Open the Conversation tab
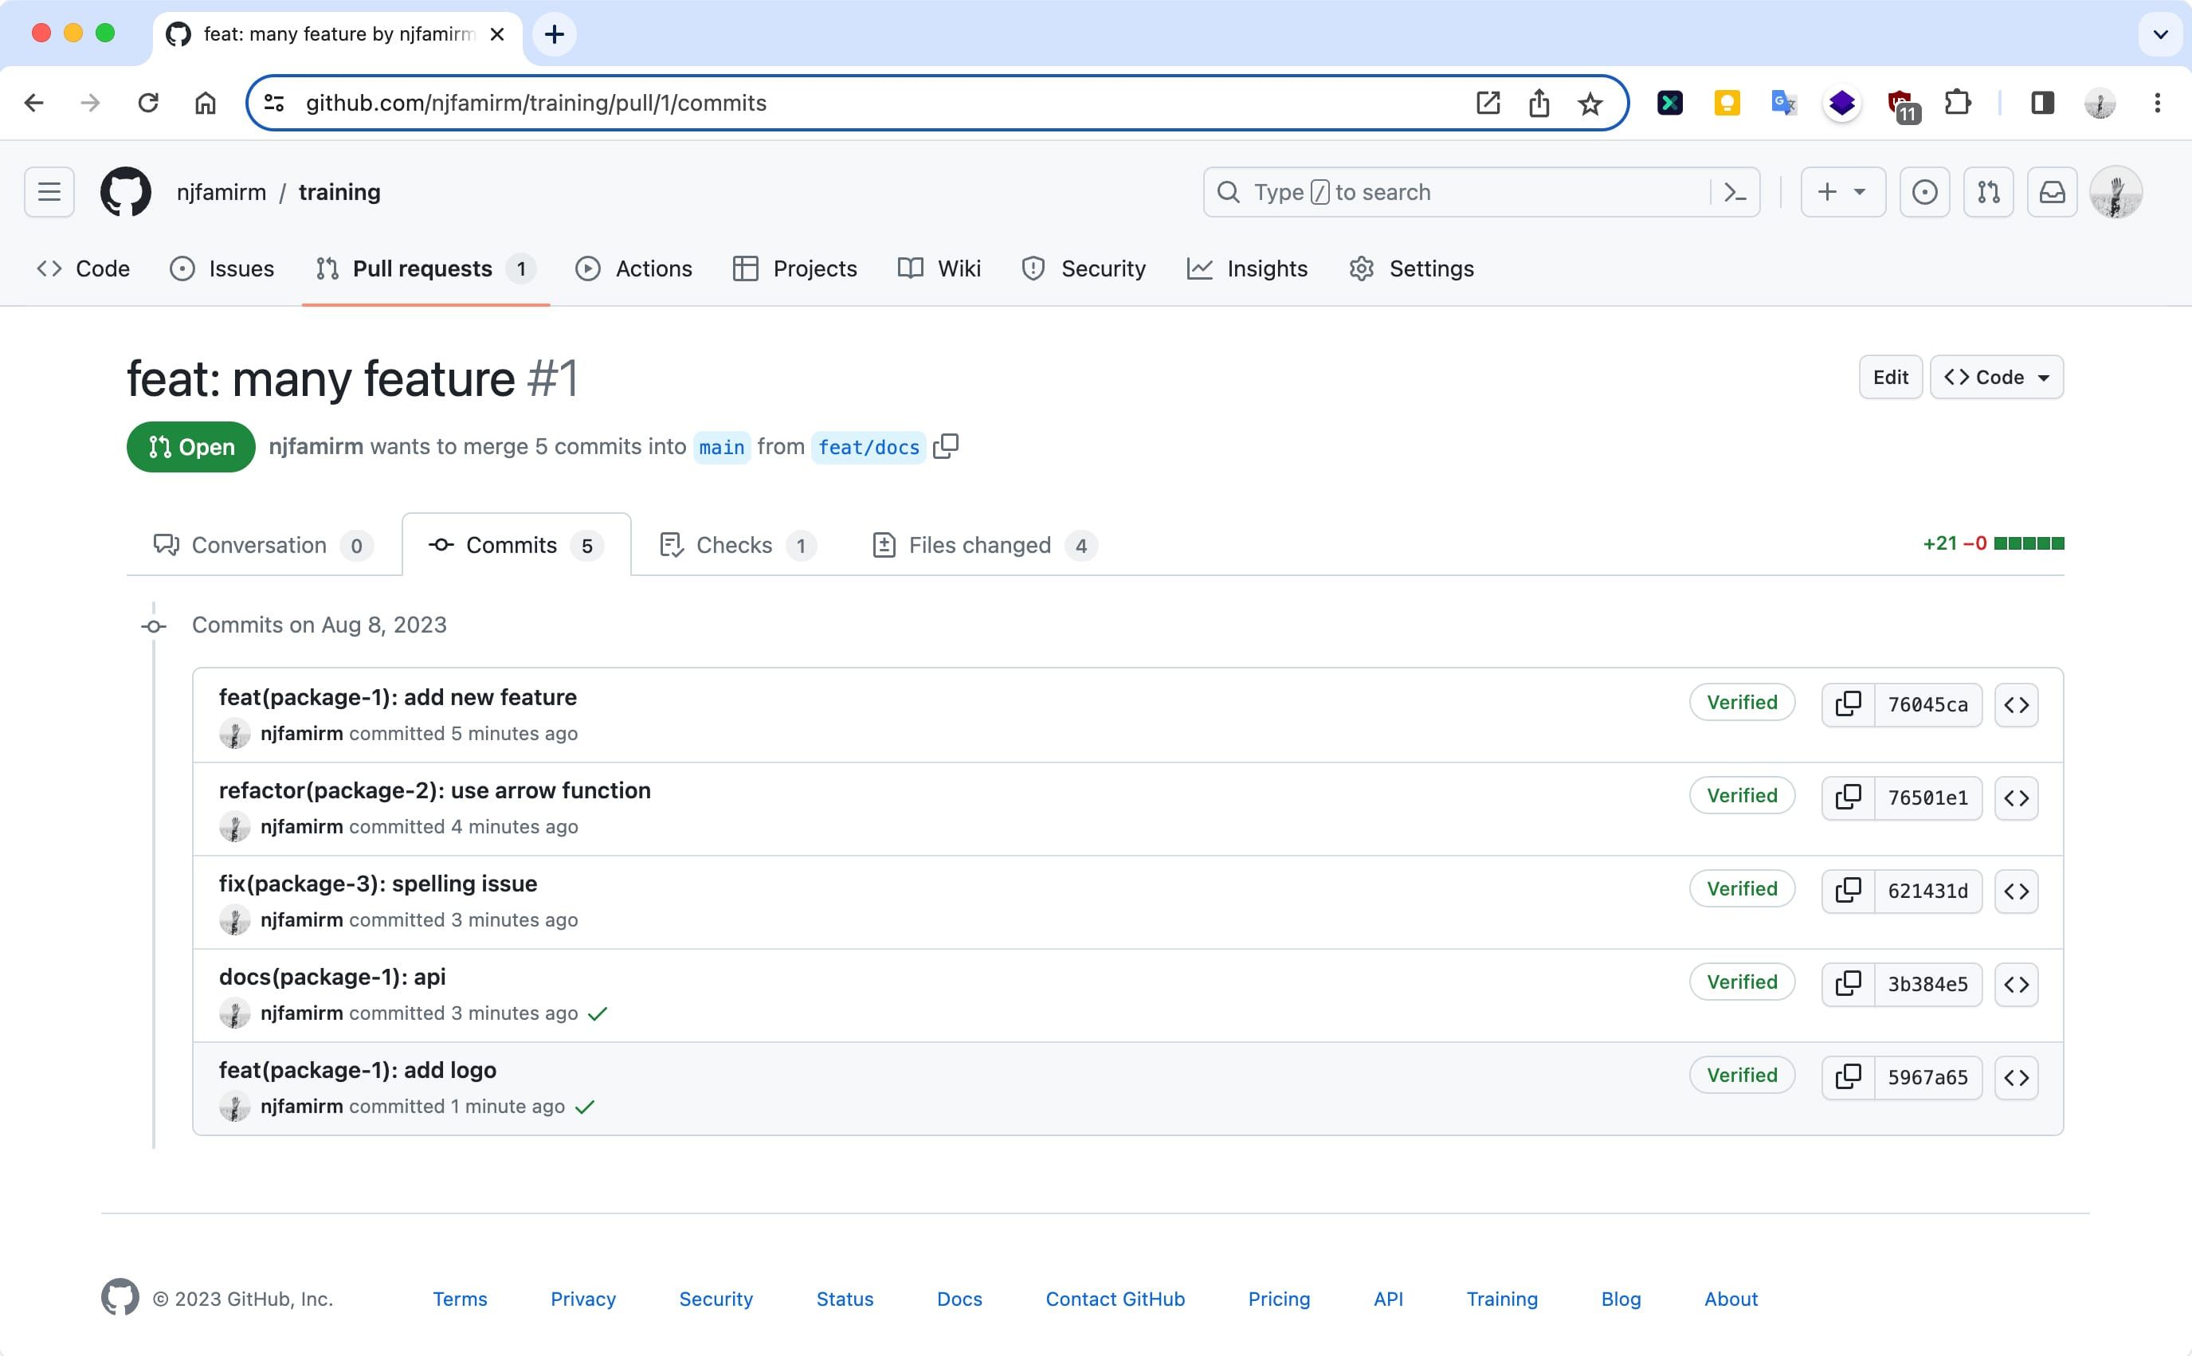2192x1356 pixels. pos(260,545)
